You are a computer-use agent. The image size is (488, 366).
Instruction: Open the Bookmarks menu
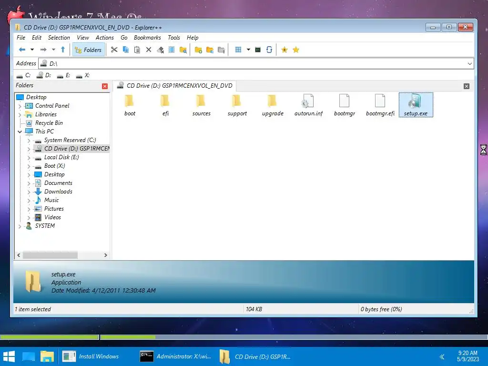[147, 38]
